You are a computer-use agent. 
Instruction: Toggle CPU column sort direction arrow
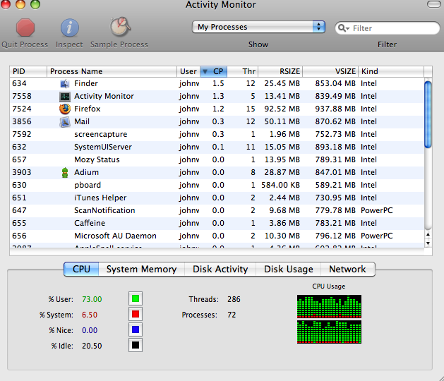click(x=205, y=71)
